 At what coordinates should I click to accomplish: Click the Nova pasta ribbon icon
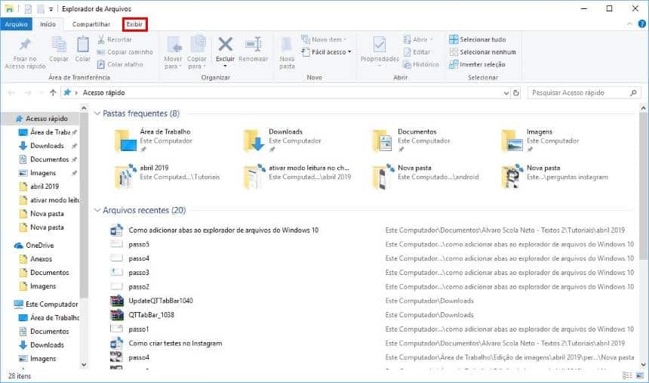click(x=287, y=45)
